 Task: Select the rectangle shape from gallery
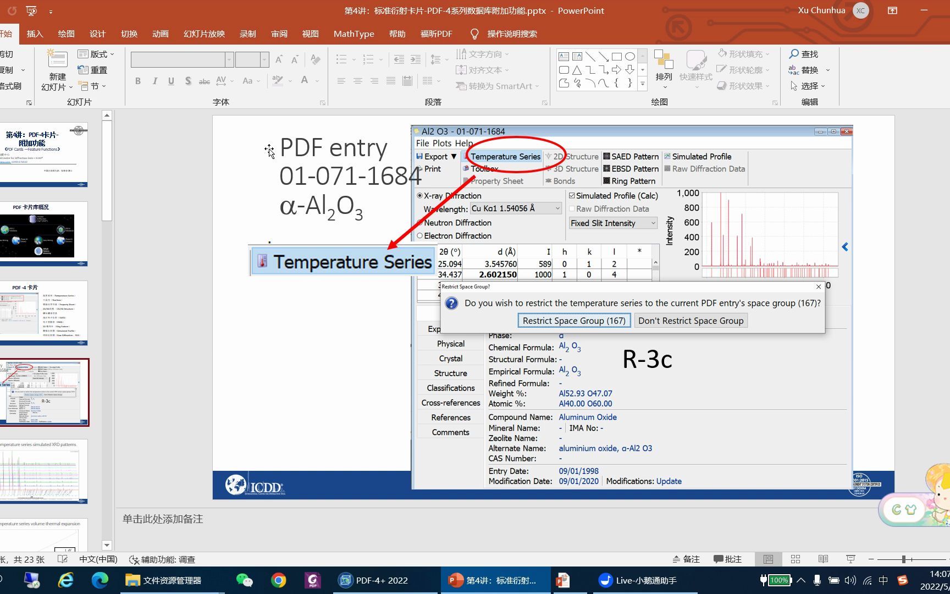(617, 57)
